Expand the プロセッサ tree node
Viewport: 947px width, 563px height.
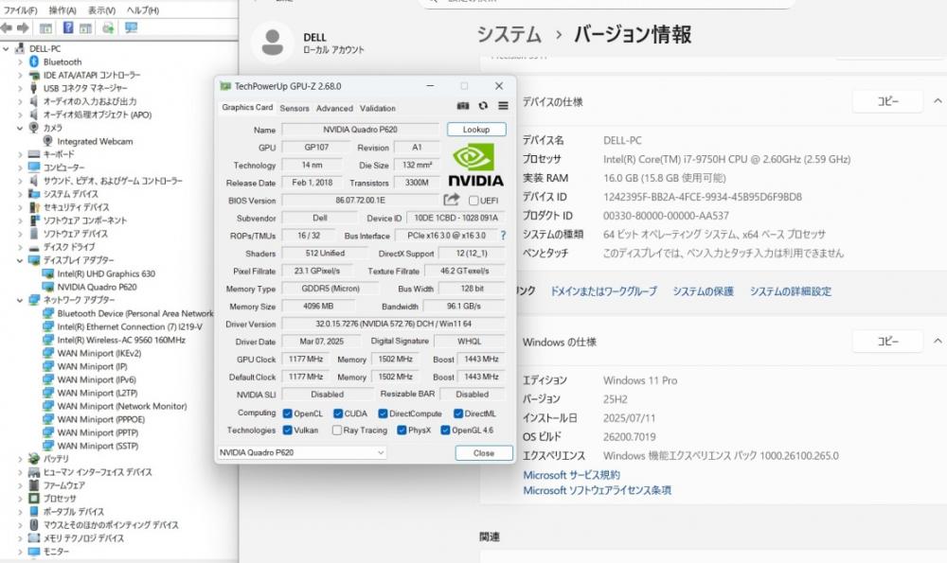pos(20,499)
